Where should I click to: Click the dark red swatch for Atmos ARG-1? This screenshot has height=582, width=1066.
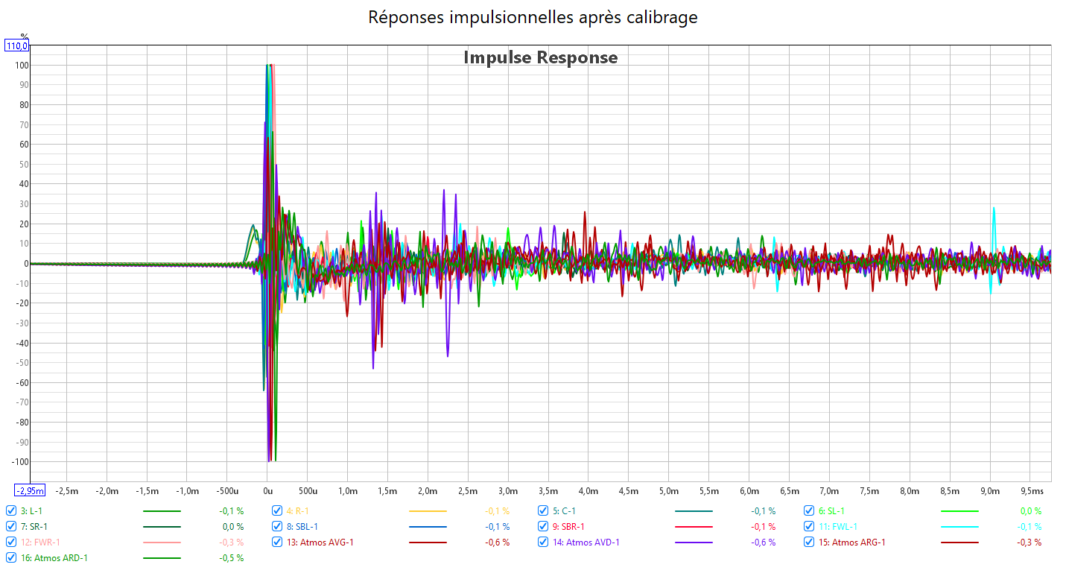(959, 543)
